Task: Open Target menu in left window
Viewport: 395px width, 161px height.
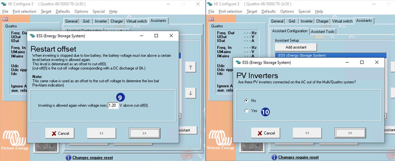Action: point(46,11)
